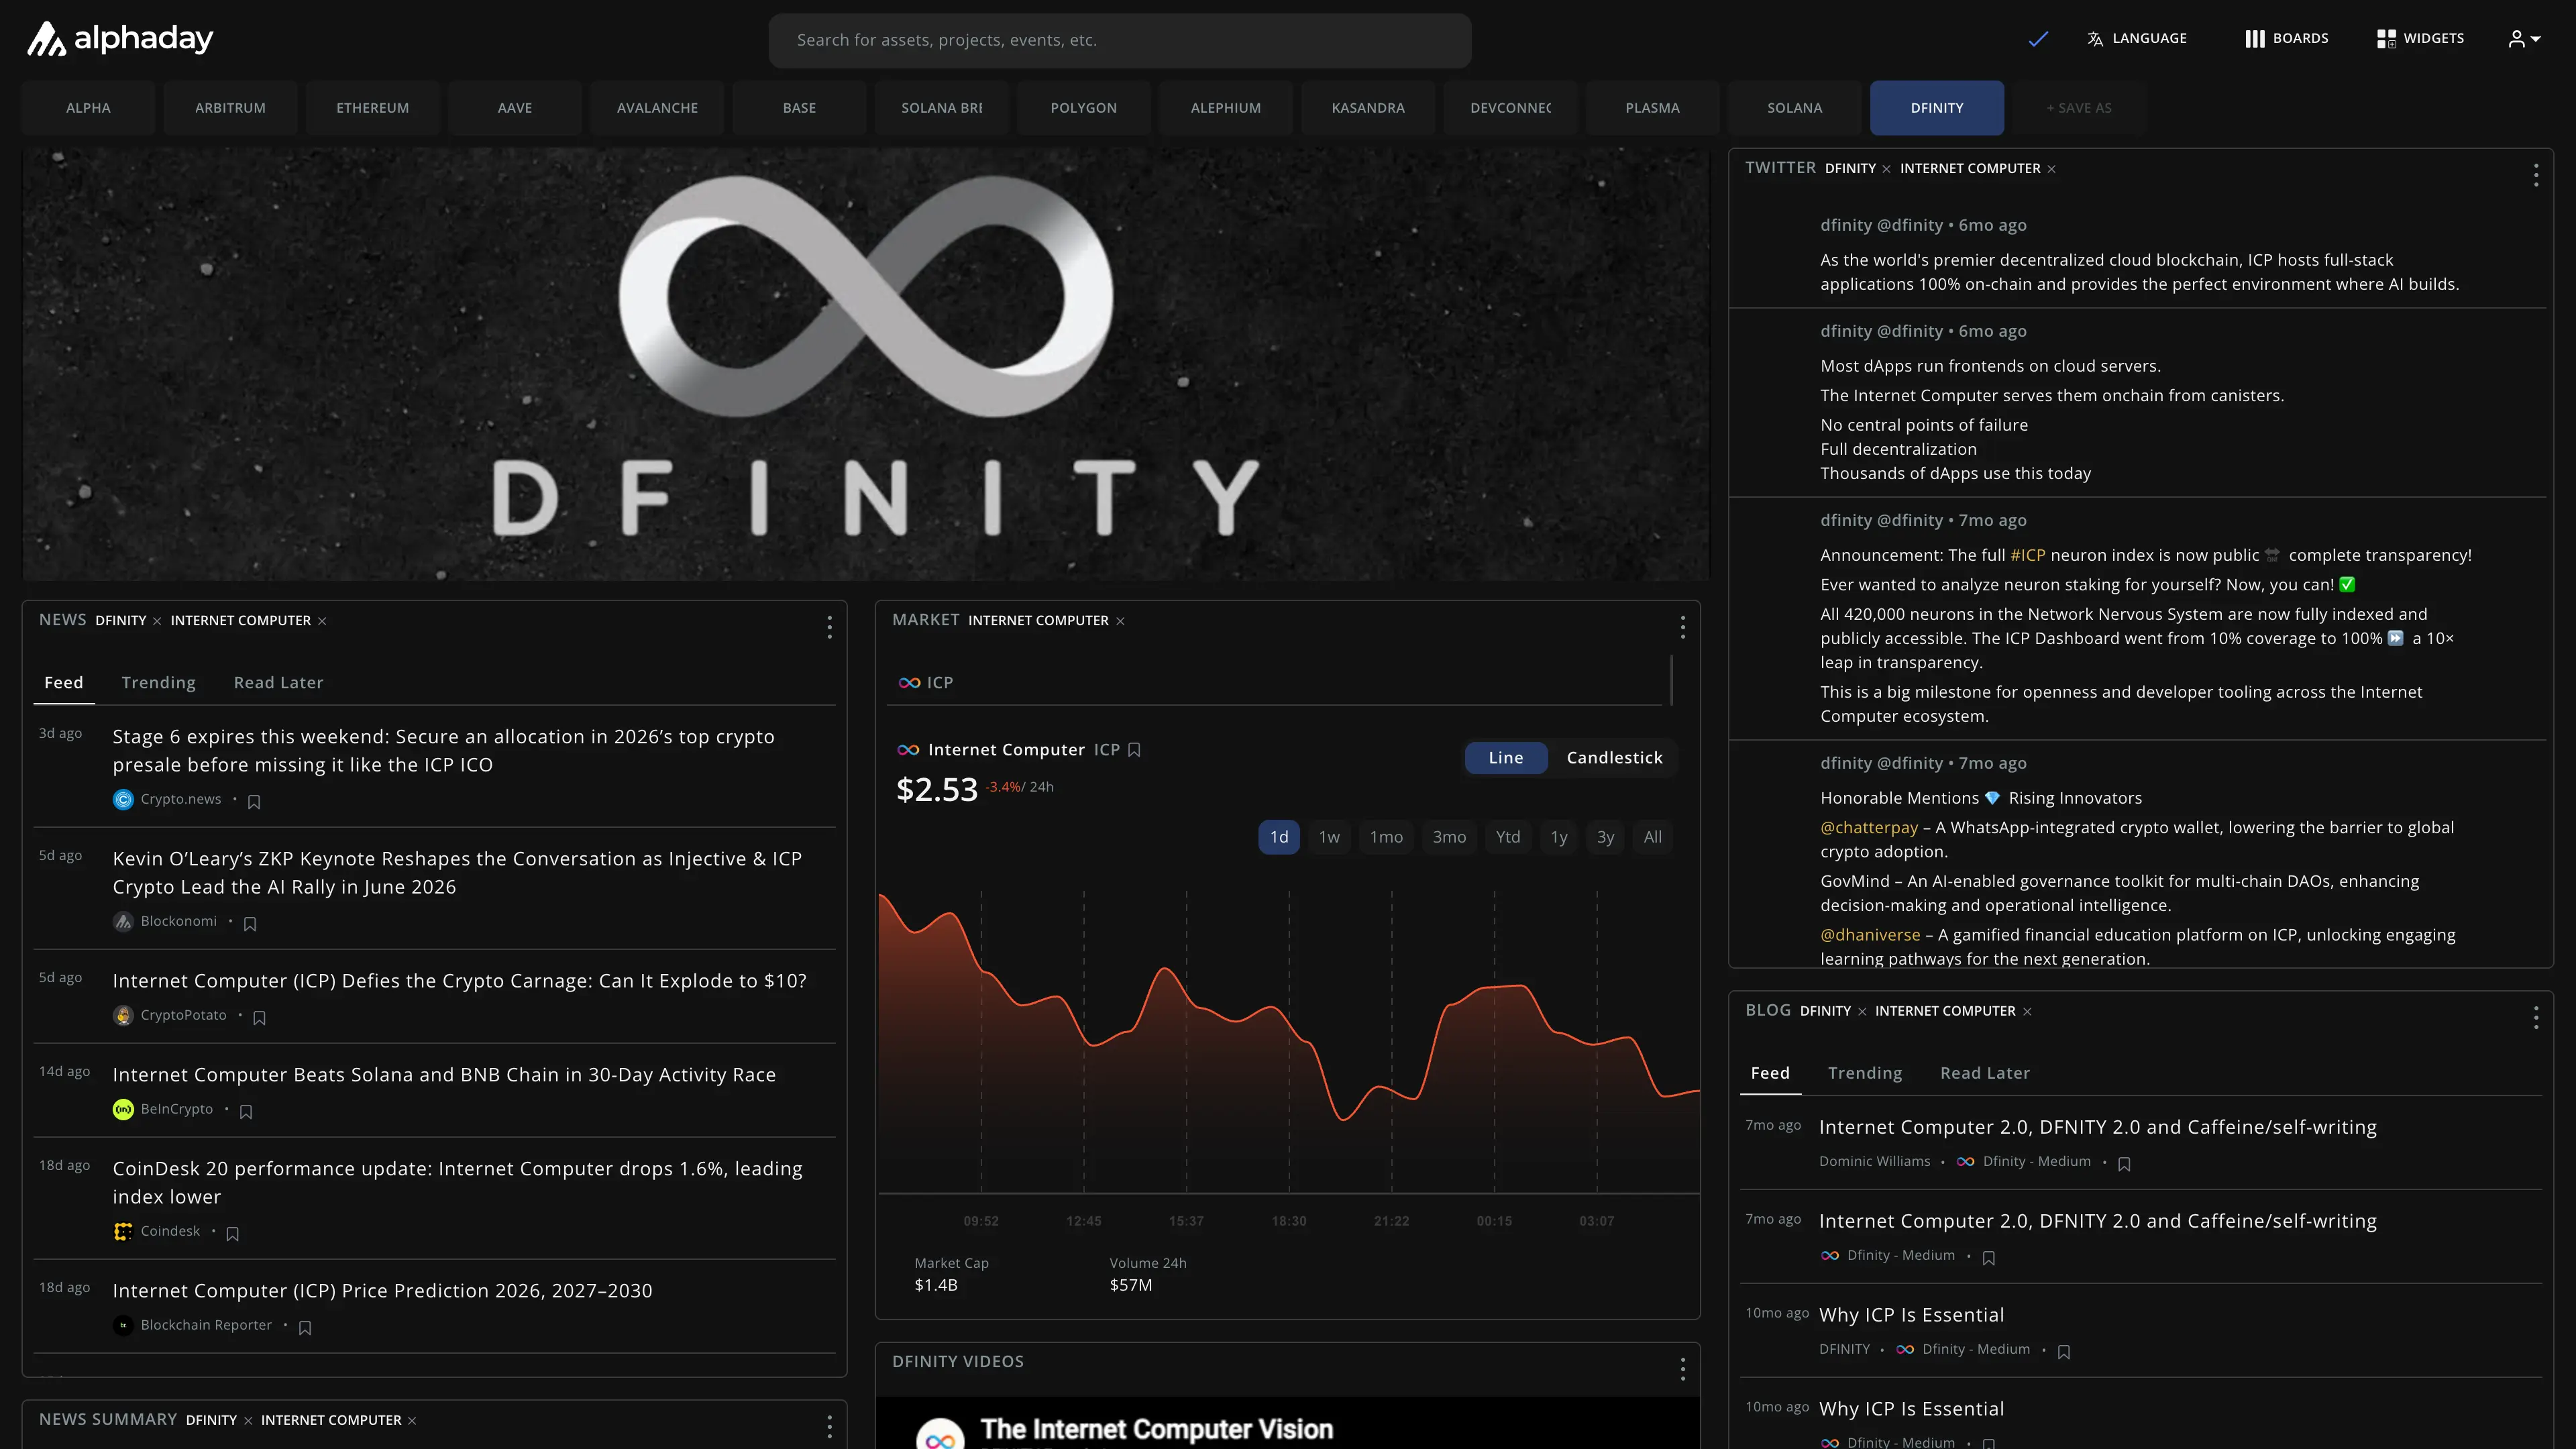Click the Market widget coin list scrollbar
Image resolution: width=2576 pixels, height=1449 pixels.
click(1671, 680)
